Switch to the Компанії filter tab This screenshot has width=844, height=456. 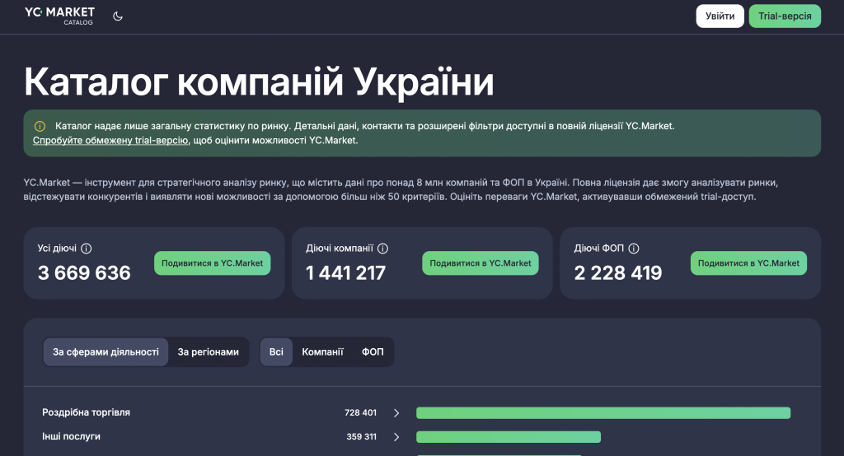[322, 351]
